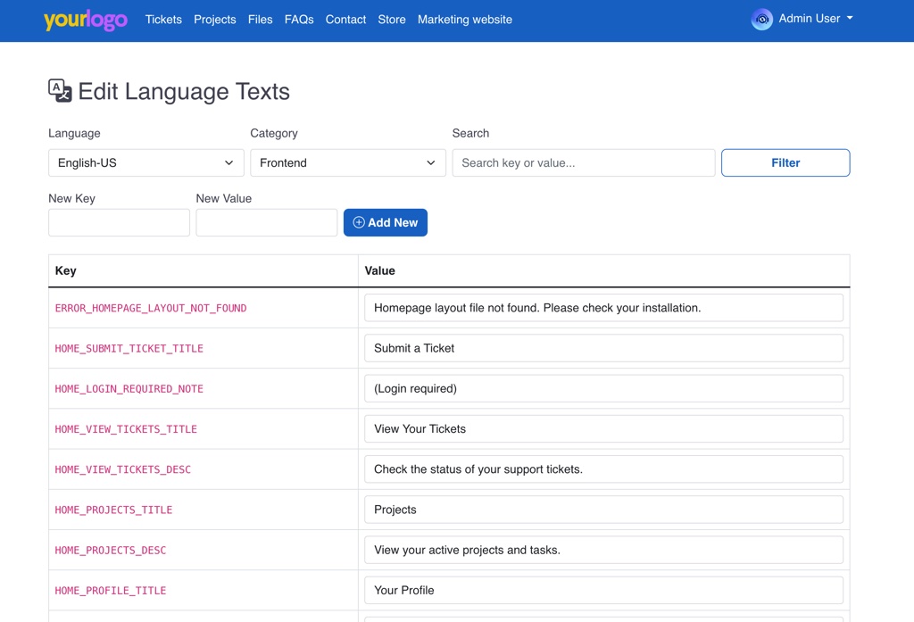Go to Projects in the top menu
The height and width of the screenshot is (622, 914).
coord(215,20)
